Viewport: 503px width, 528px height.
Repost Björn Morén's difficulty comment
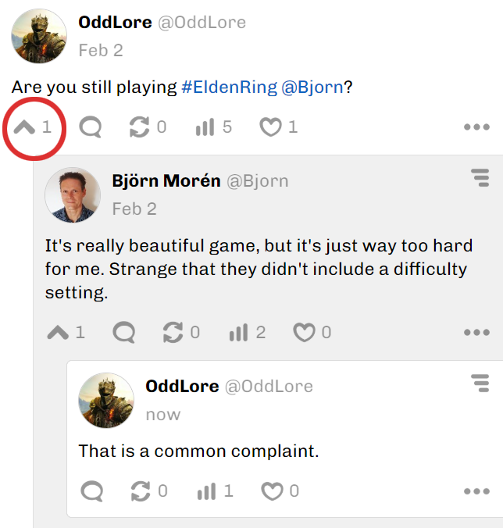(173, 333)
